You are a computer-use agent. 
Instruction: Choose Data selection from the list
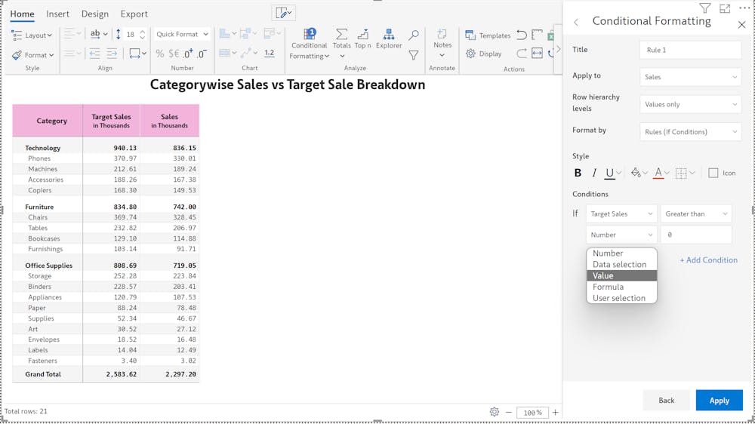[x=621, y=264]
